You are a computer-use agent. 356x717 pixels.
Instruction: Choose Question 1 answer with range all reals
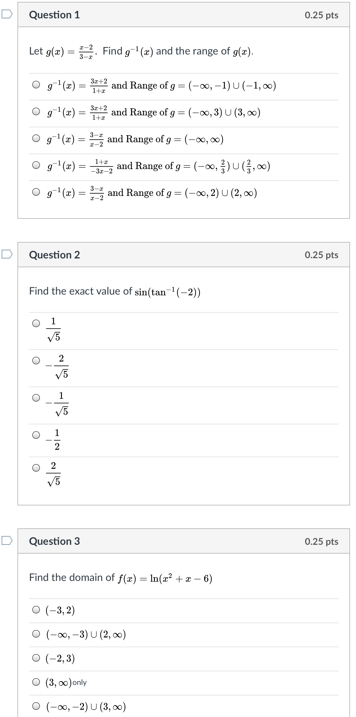tap(36, 138)
